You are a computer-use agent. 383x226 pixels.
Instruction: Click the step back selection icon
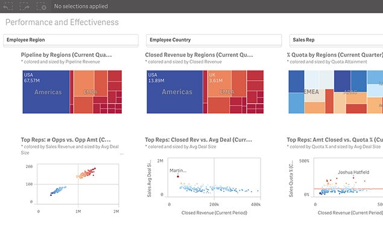click(x=8, y=6)
